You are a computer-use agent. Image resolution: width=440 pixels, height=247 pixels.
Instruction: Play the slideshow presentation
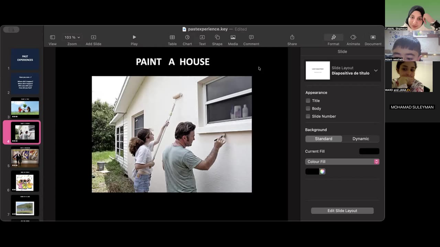click(134, 40)
